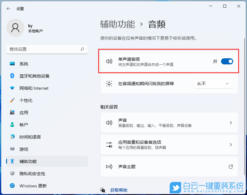Click inside the 查找设置 search box
This screenshot has height=195, width=247.
coord(46,49)
